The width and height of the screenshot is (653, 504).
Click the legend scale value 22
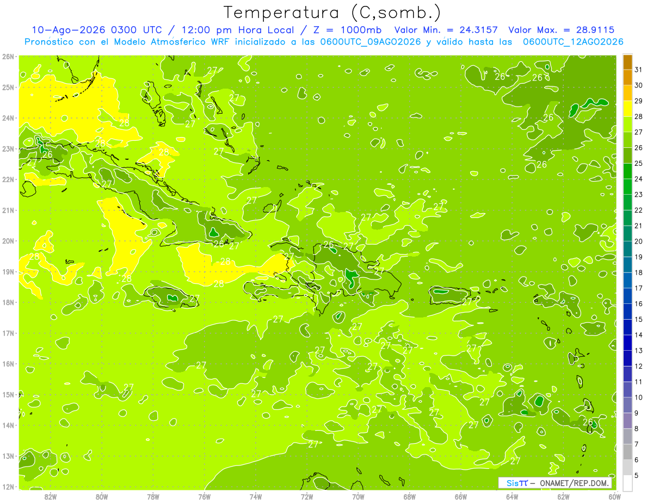click(638, 210)
